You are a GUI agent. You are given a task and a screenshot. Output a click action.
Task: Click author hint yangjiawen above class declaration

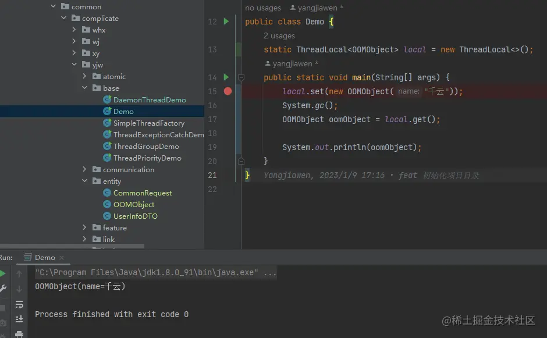point(317,8)
